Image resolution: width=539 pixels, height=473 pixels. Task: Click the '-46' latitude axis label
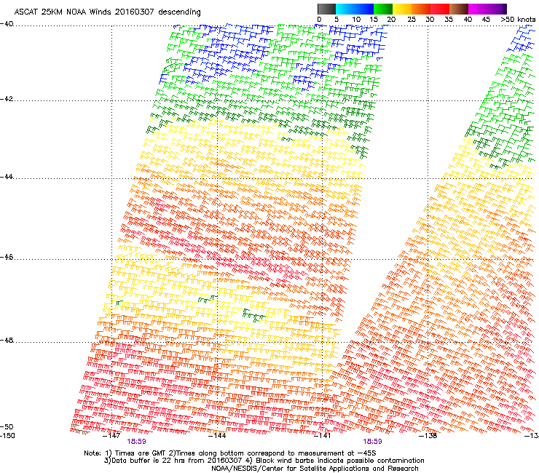(x=7, y=258)
